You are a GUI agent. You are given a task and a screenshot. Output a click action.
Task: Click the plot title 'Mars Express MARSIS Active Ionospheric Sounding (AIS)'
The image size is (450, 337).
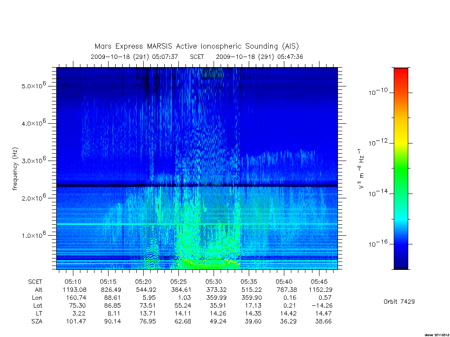pyautogui.click(x=196, y=46)
